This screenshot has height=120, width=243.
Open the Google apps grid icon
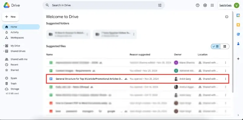[x=212, y=5]
